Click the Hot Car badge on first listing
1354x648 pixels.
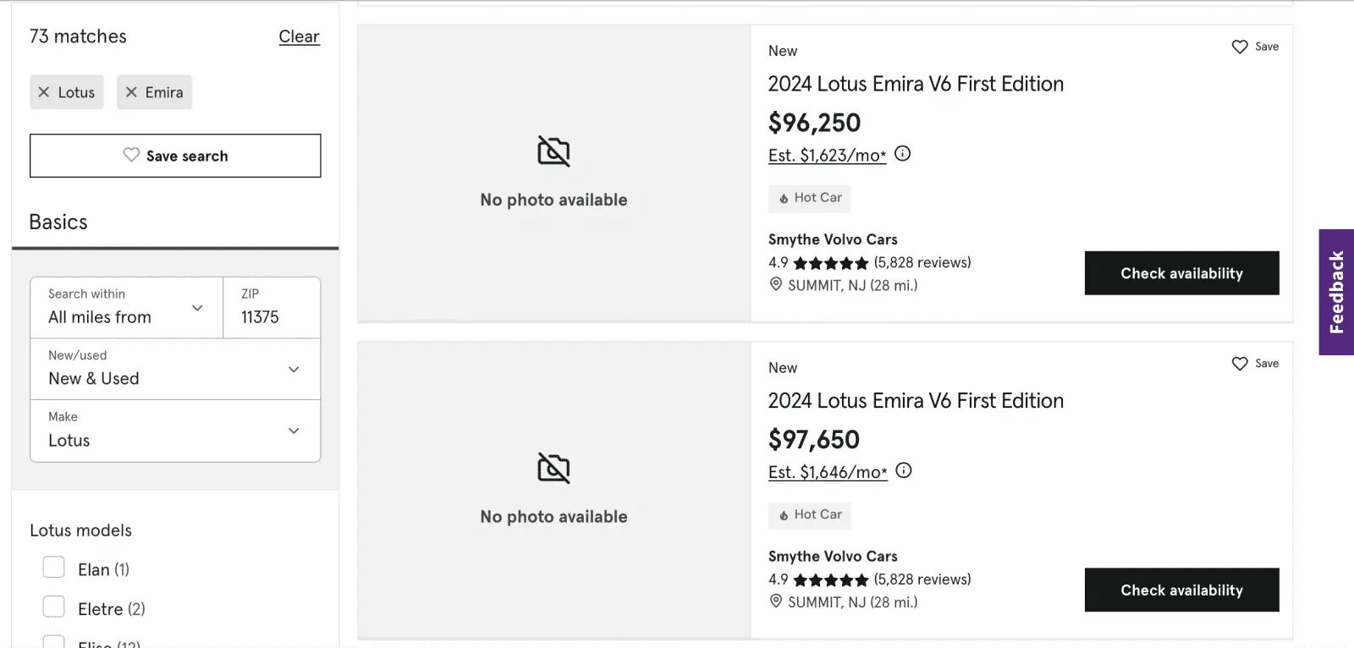(x=809, y=198)
